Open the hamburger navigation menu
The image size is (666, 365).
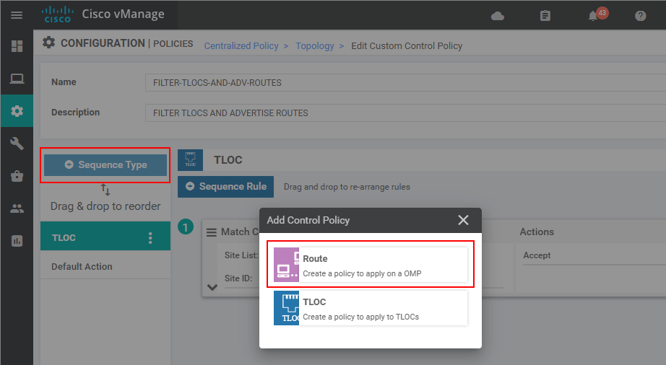tap(16, 15)
